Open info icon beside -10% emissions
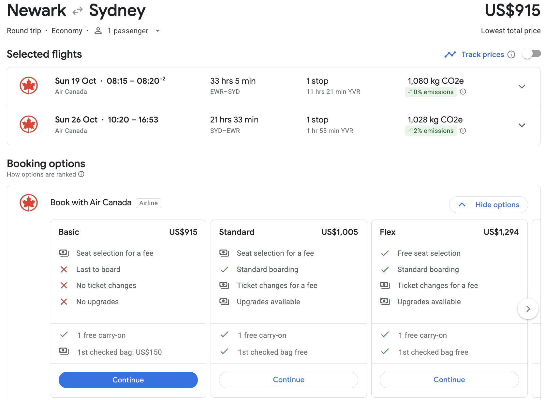 (x=463, y=92)
